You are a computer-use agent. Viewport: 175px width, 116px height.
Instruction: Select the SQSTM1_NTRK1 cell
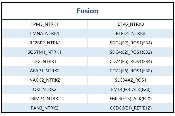coord(45,52)
